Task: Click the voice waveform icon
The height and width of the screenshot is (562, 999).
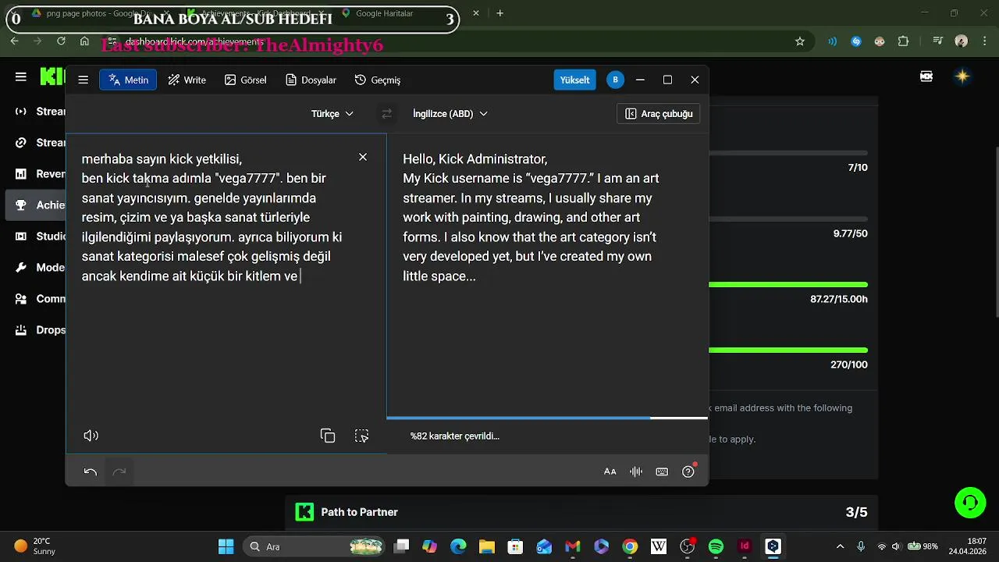Action: (636, 471)
